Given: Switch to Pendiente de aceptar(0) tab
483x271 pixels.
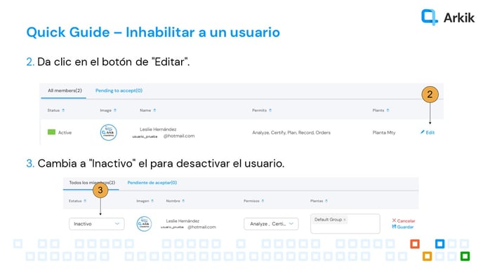Looking at the screenshot, I should coord(152,183).
